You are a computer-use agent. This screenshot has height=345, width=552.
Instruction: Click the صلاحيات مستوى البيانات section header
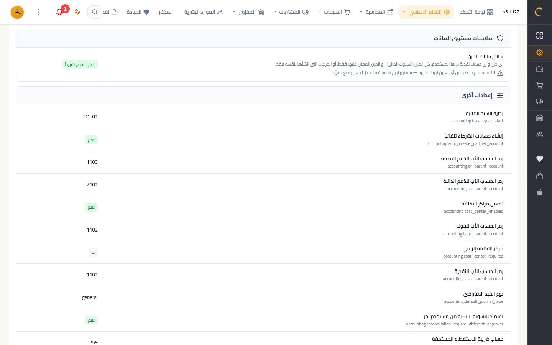coord(264,38)
